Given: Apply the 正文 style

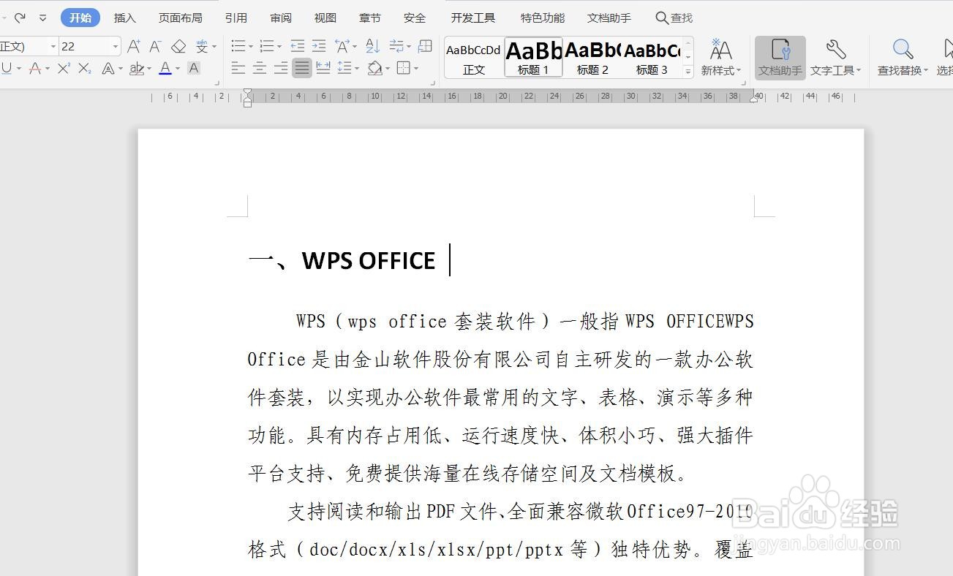Looking at the screenshot, I should 474,58.
